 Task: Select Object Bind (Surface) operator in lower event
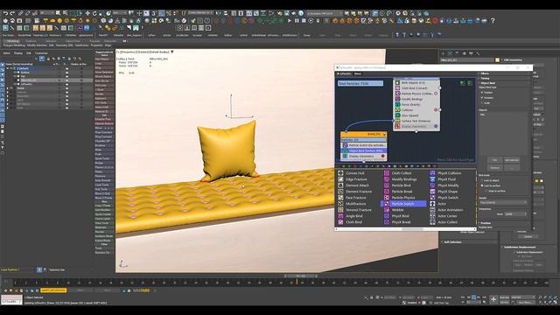coord(364,150)
